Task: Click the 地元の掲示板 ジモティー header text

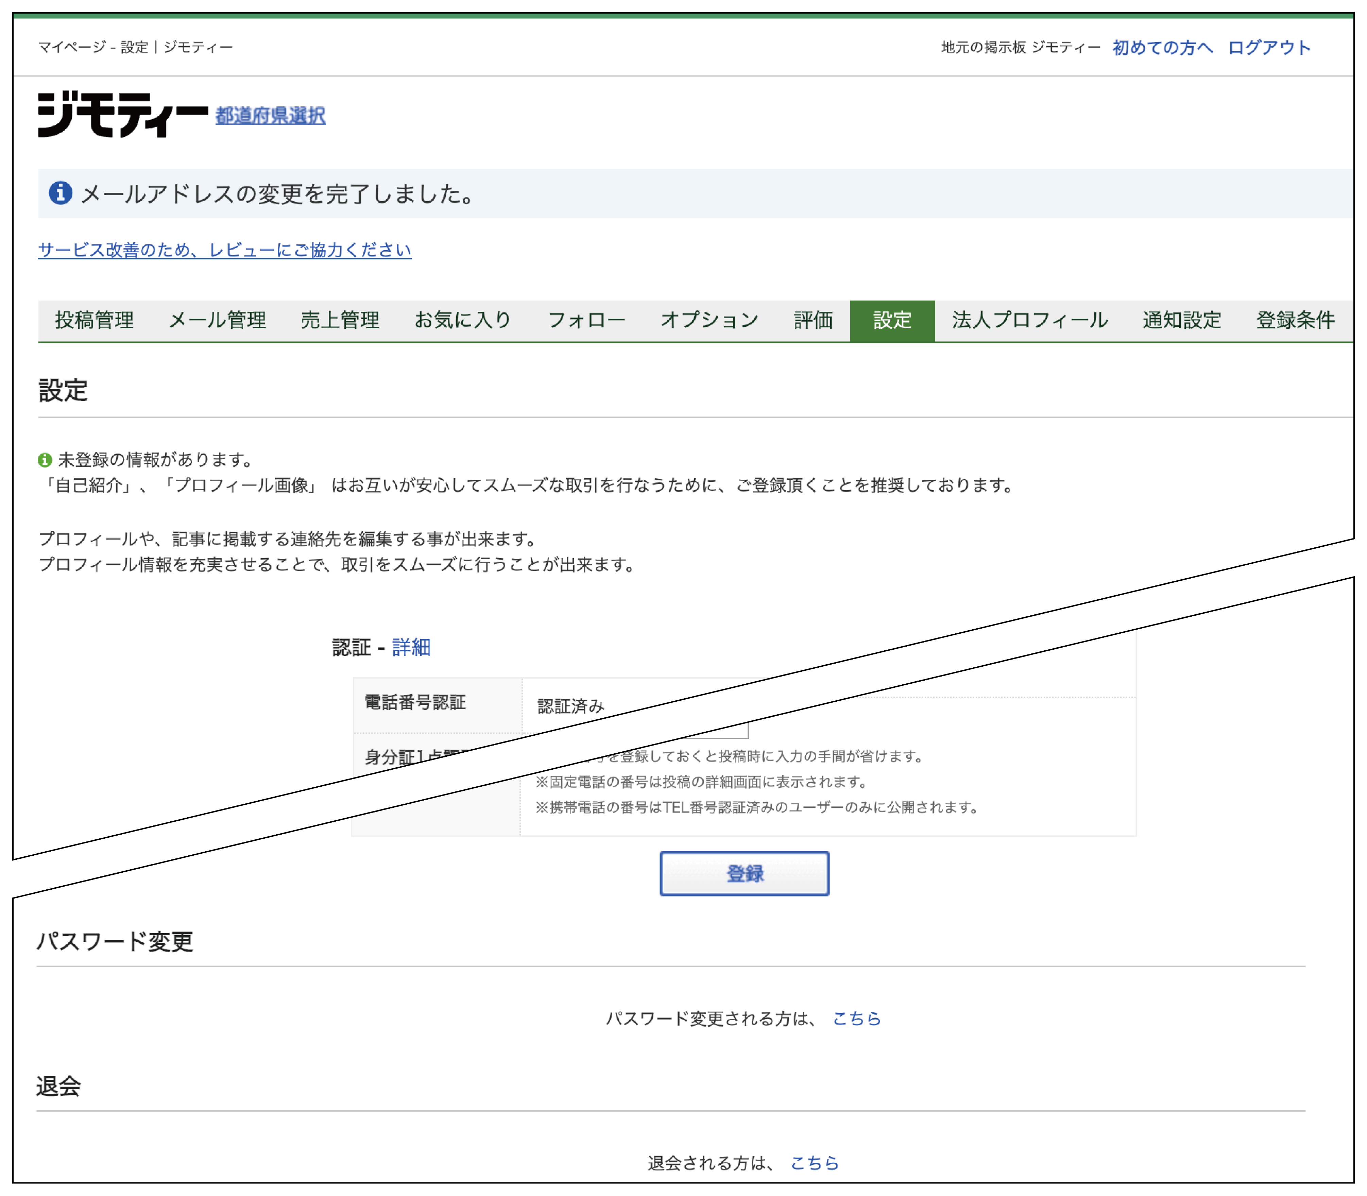Action: pos(1021,47)
